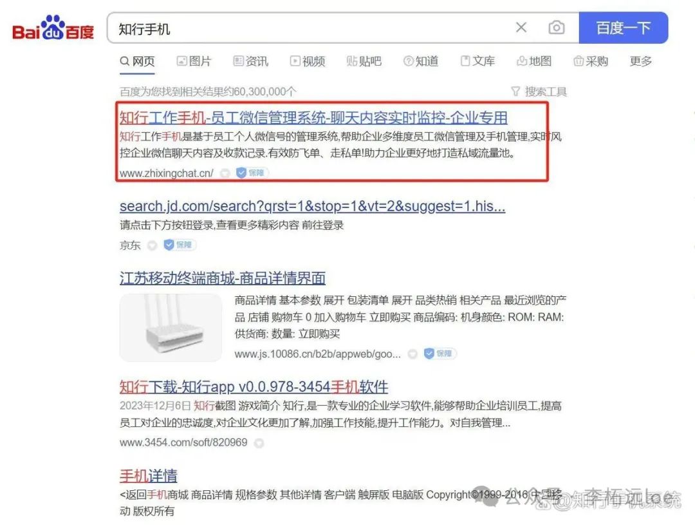Screen dimensions: 695x525
Task: Open the 知行工作手机 result title link
Action: point(313,118)
